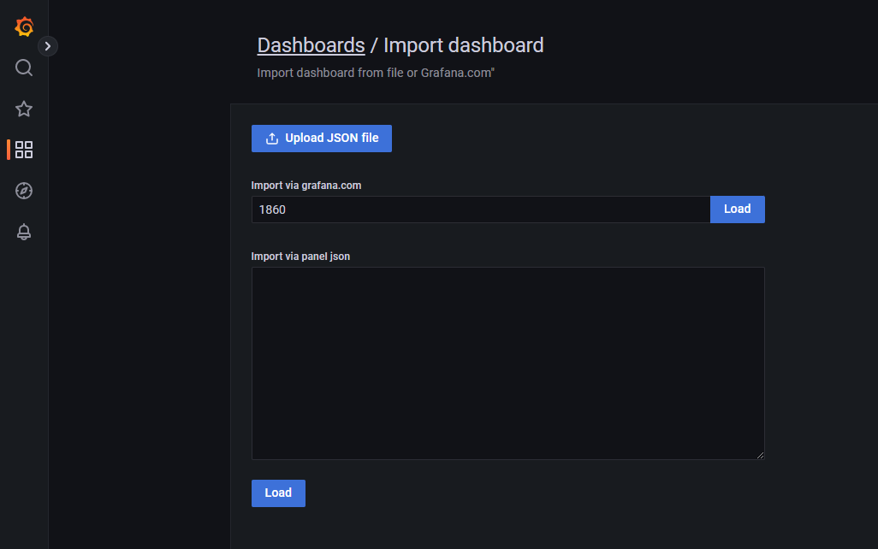Click Load next to the grafana.com field
Screen dimensions: 878x549
tap(737, 210)
